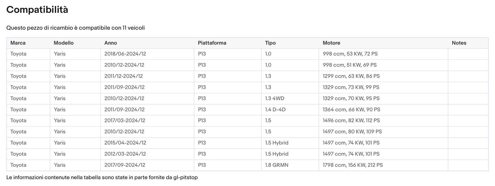Viewport: 495px width, 186px height.
Task: Click engine cell 1497 ccm, 80 KW
Action: click(x=352, y=132)
